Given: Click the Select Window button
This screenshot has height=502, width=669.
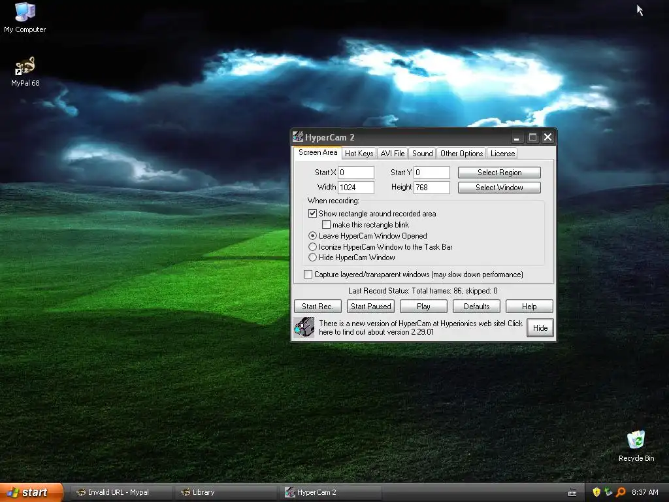Looking at the screenshot, I should [x=499, y=188].
